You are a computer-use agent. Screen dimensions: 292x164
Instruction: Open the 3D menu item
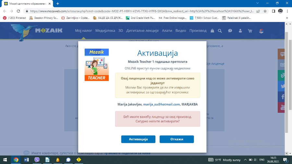point(121,31)
